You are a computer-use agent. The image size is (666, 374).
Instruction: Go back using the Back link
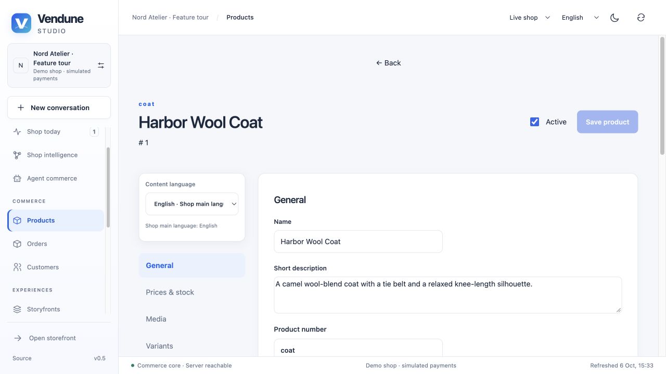pos(388,63)
